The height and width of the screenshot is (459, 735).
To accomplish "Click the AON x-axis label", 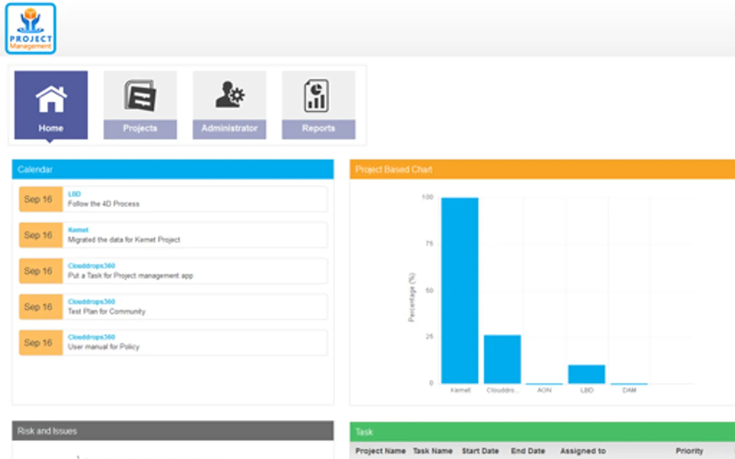I will pyautogui.click(x=544, y=390).
